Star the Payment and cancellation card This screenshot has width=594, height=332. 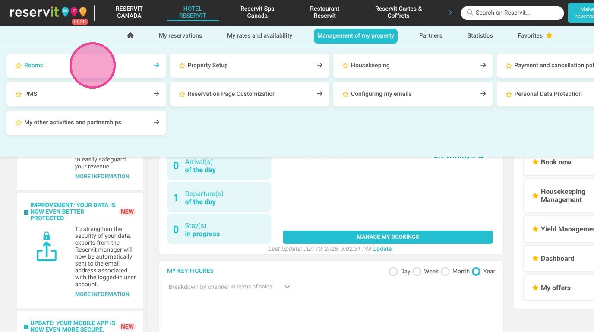coord(509,66)
